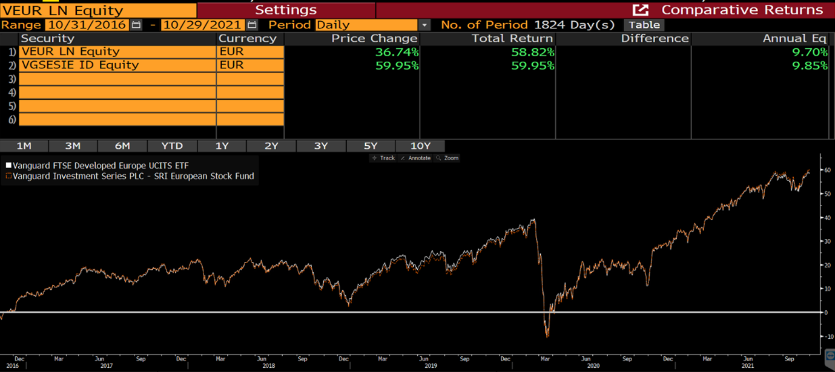This screenshot has height=372, width=835.
Task: Switch chart range to 1Y
Action: pos(222,146)
